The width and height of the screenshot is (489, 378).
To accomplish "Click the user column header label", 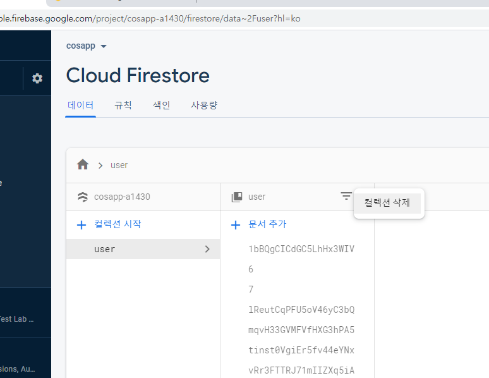I will [x=257, y=197].
